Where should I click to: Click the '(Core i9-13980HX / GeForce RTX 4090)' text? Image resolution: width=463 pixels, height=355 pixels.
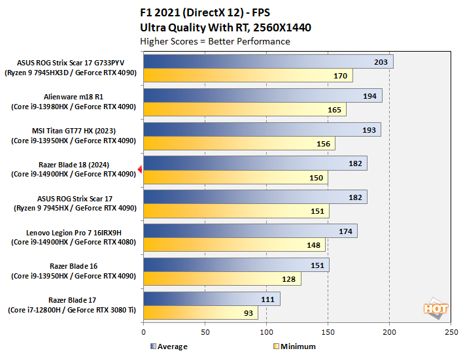(x=73, y=107)
